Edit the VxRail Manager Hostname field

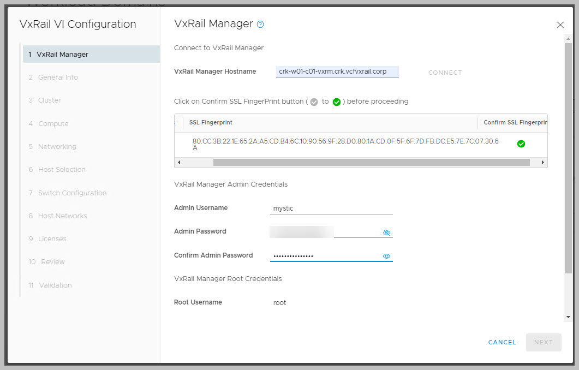(x=337, y=72)
